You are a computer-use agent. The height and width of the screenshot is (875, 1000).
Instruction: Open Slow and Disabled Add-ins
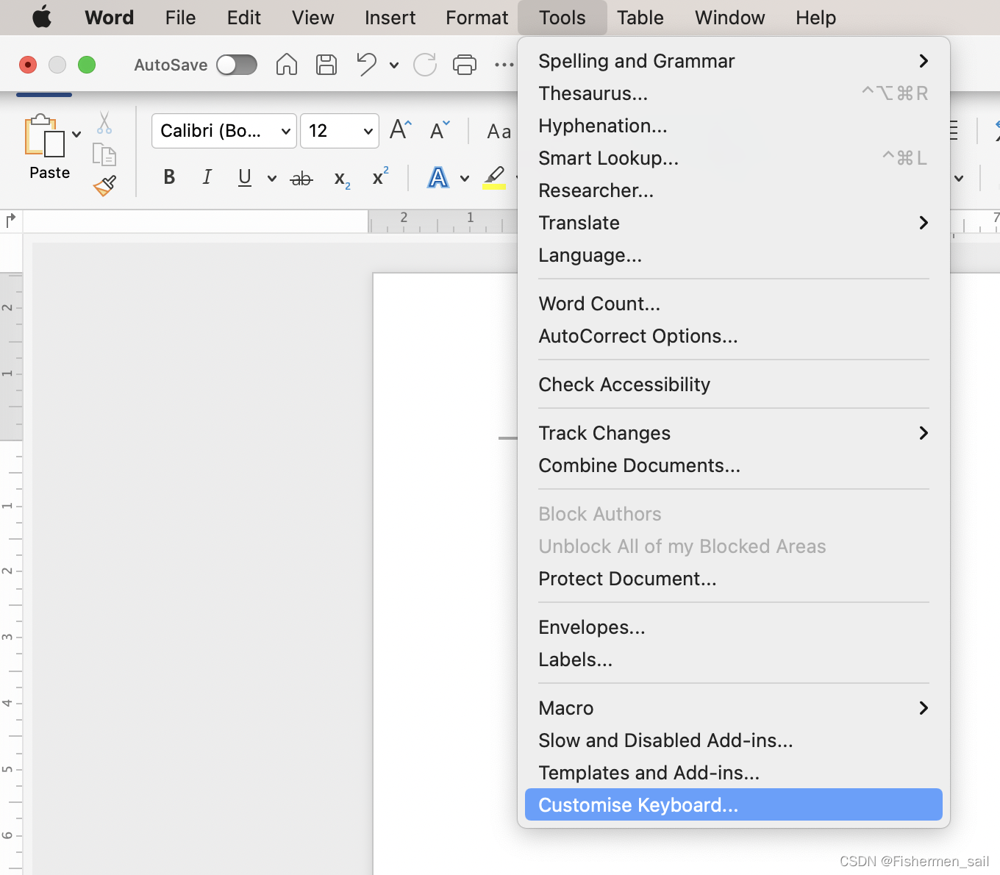(734, 740)
